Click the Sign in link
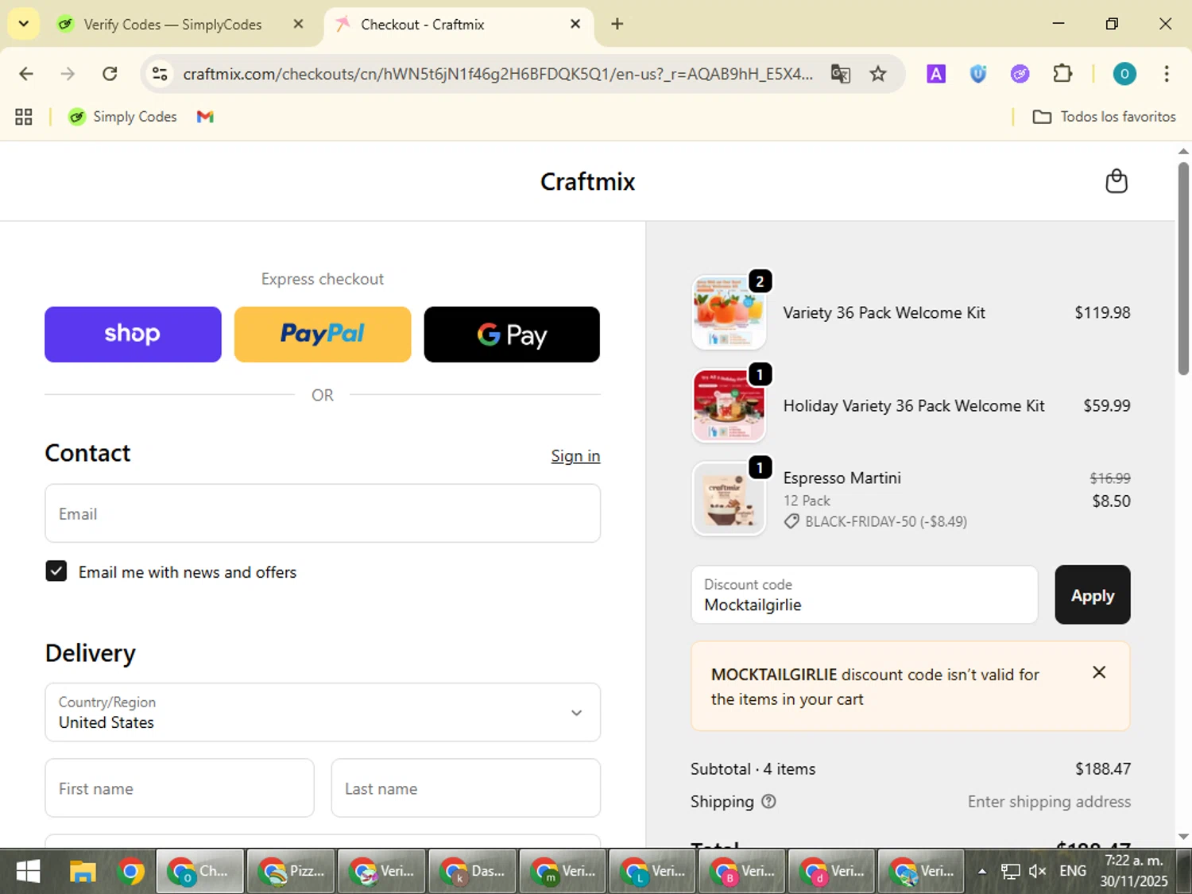Screen dimensions: 1192x894 point(575,456)
